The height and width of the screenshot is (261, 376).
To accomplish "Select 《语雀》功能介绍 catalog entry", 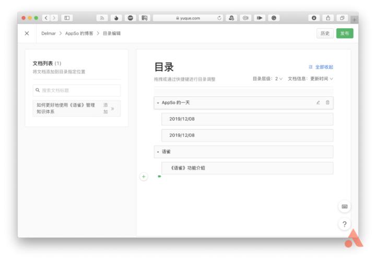I will (247, 168).
